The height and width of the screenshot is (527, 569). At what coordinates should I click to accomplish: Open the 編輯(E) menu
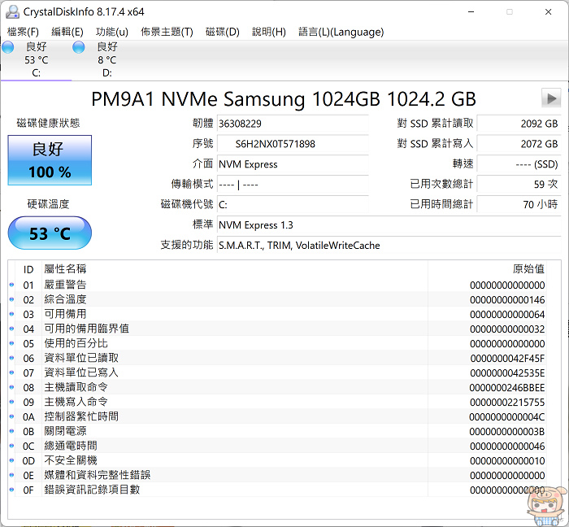click(67, 32)
